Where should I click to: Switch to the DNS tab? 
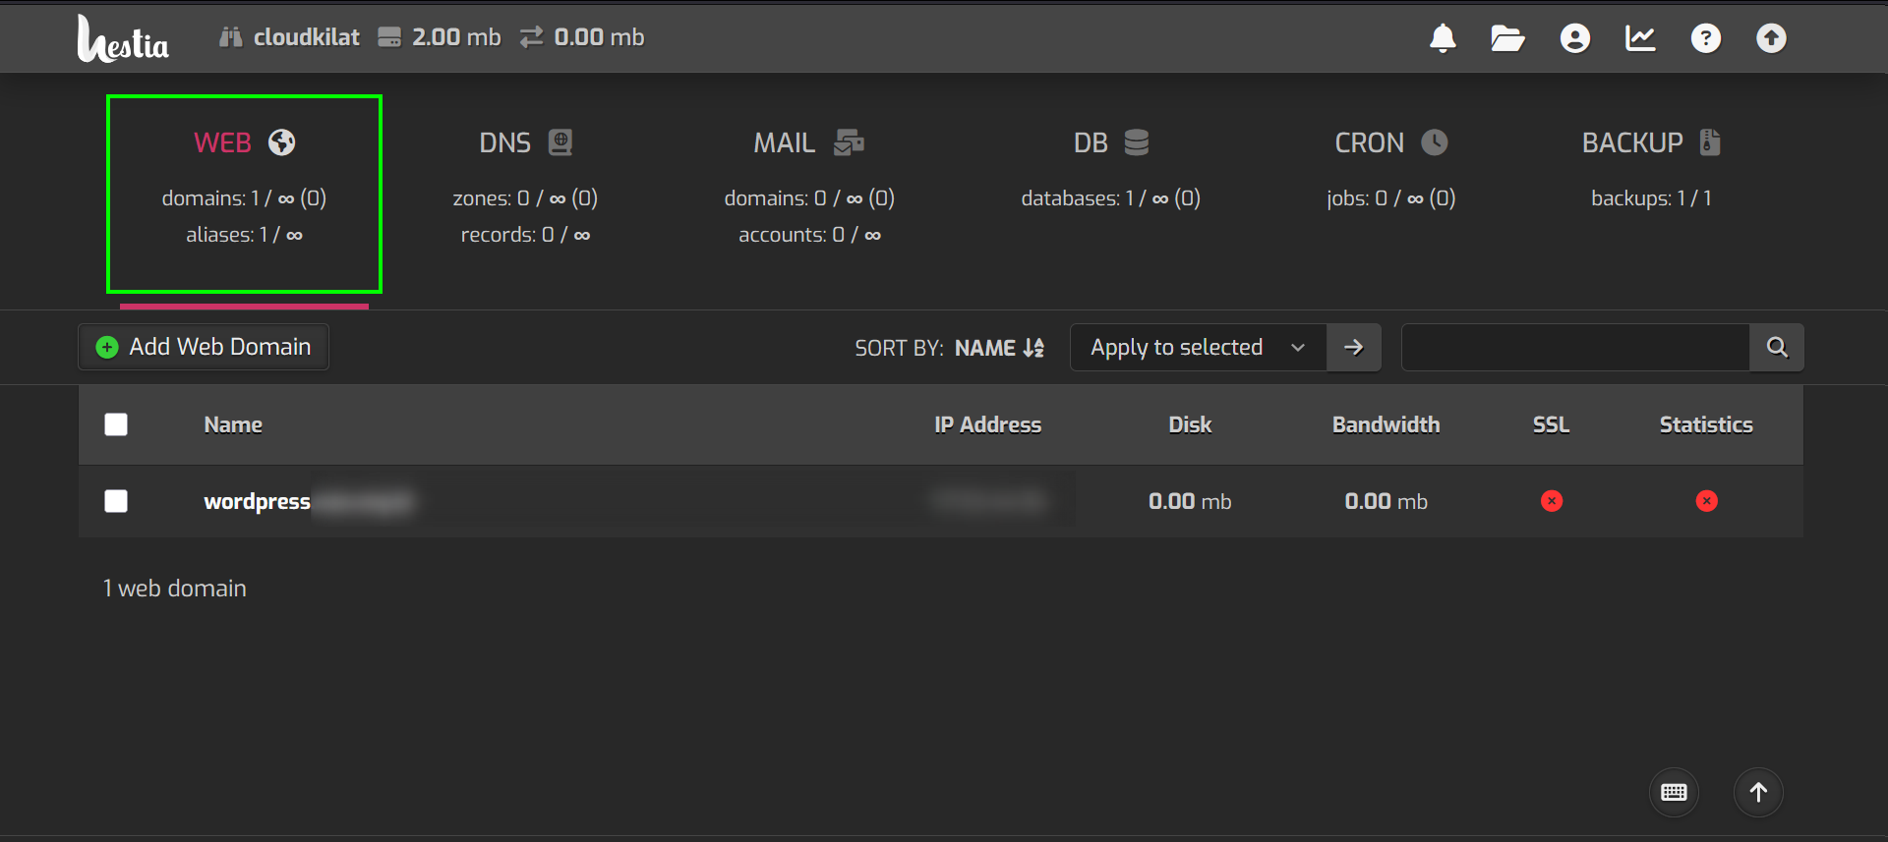click(525, 143)
